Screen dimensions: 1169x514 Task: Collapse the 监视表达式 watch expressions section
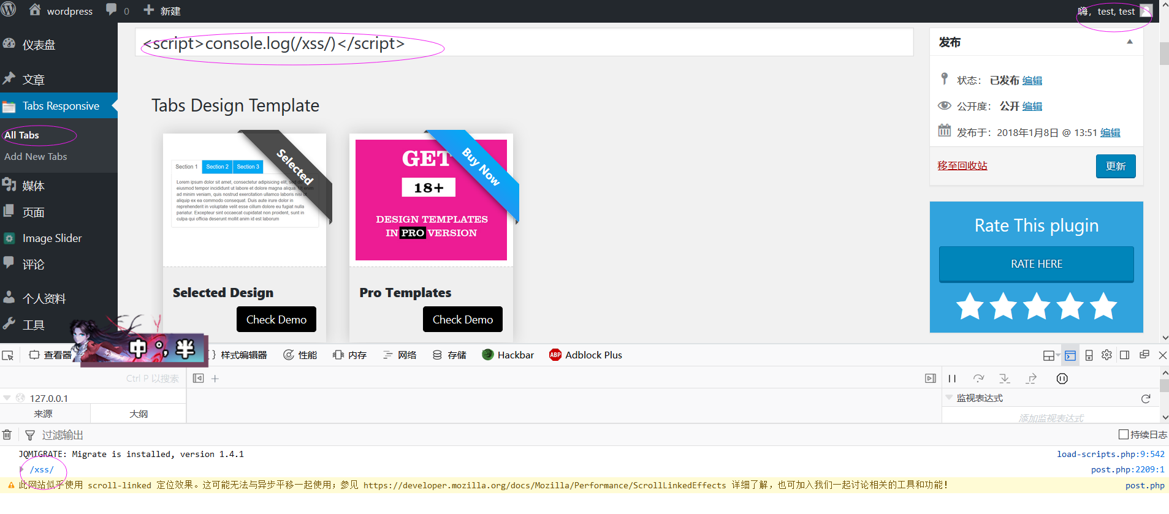pyautogui.click(x=949, y=398)
